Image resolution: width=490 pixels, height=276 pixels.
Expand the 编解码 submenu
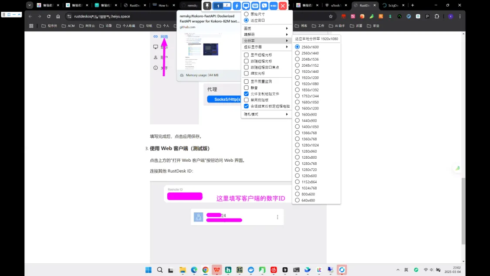[x=266, y=34]
